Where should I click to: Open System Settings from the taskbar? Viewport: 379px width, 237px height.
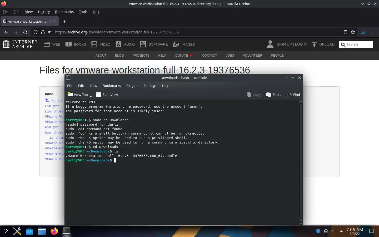[x=17, y=231]
